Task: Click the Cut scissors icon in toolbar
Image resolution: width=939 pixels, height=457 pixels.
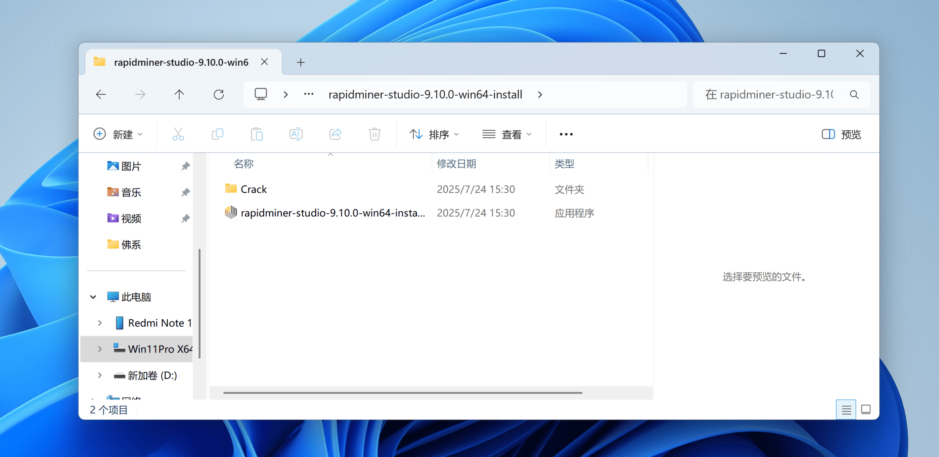Action: click(x=178, y=134)
